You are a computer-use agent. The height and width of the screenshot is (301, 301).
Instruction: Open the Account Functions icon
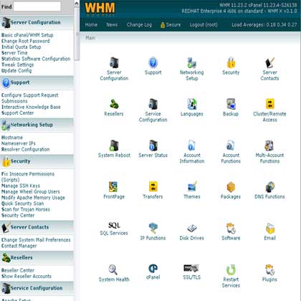click(x=231, y=145)
